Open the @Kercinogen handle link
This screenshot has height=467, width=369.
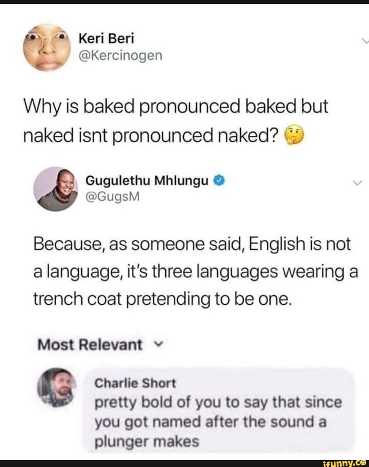(x=121, y=55)
